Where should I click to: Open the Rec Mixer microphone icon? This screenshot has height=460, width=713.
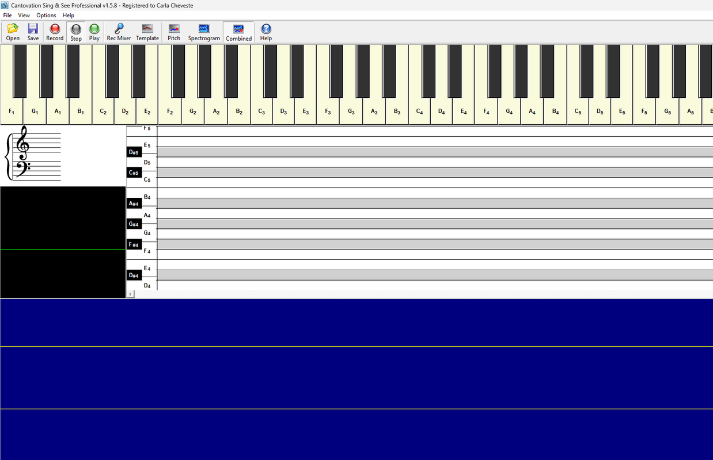119,32
